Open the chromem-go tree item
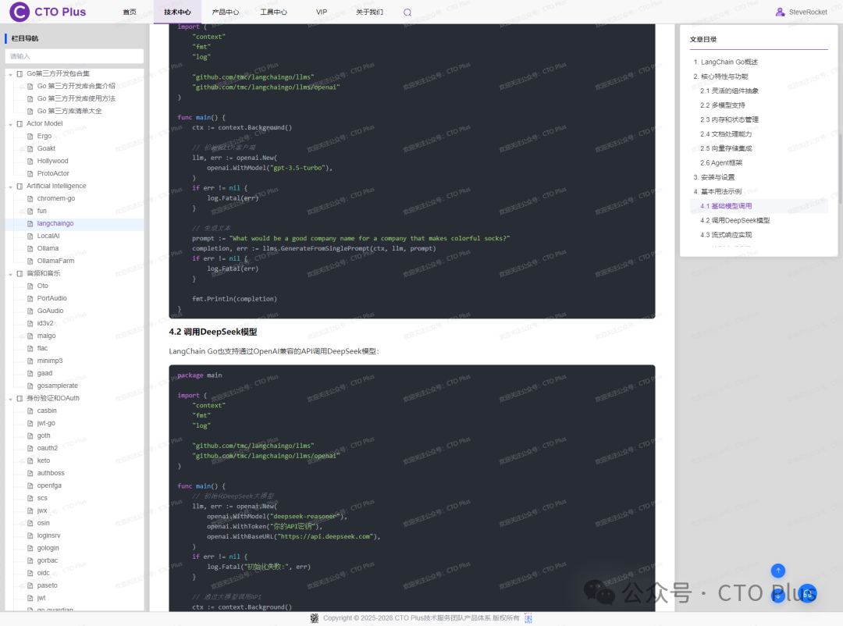 56,198
